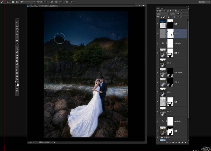Click the foreground color swatch
The image size is (211, 151).
17,83
